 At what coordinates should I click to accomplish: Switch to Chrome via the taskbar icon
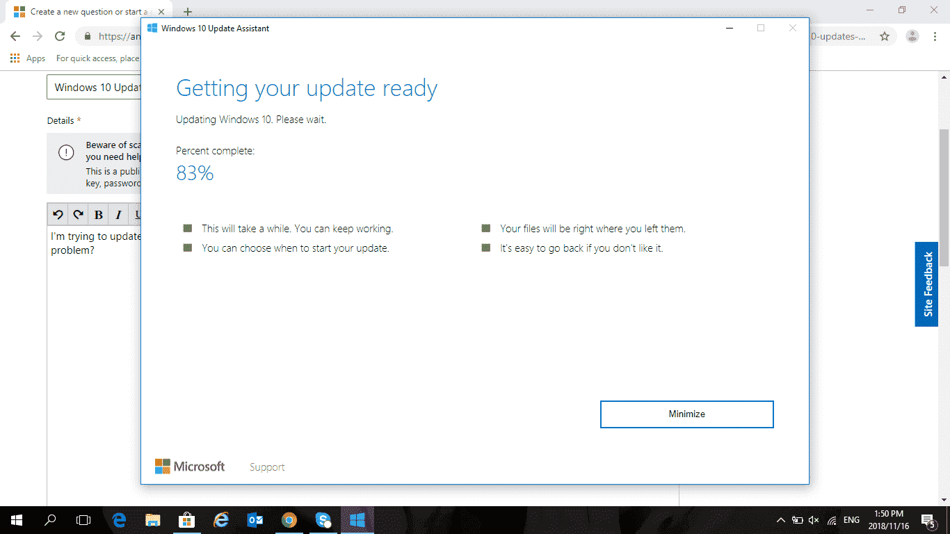coord(289,519)
